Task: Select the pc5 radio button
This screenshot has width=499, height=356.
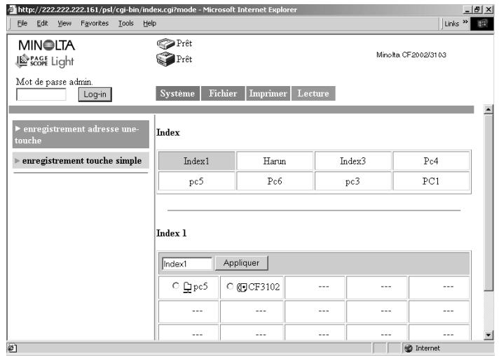Action: 175,286
